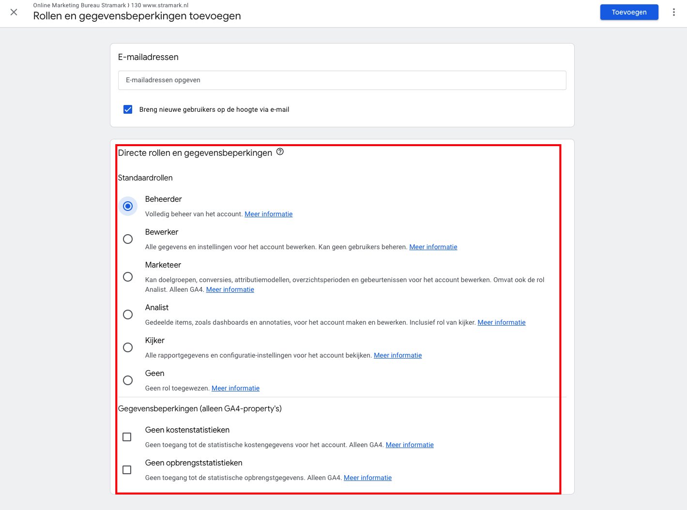This screenshot has height=510, width=687.
Task: Select the Beheerder role
Action: (128, 206)
